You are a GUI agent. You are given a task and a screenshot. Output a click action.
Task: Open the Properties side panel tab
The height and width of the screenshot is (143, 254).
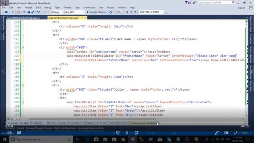tap(251, 39)
